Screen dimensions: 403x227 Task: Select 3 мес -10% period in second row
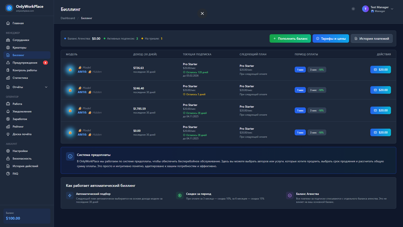click(x=317, y=90)
